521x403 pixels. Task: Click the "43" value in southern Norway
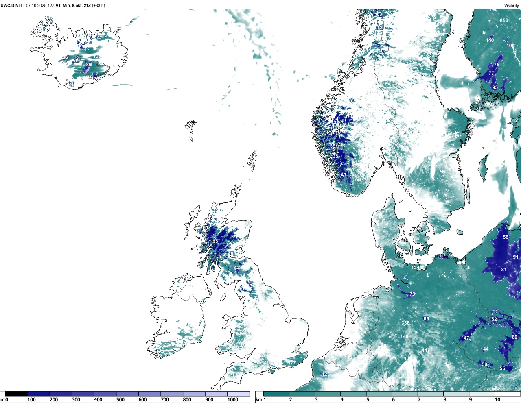point(344,175)
